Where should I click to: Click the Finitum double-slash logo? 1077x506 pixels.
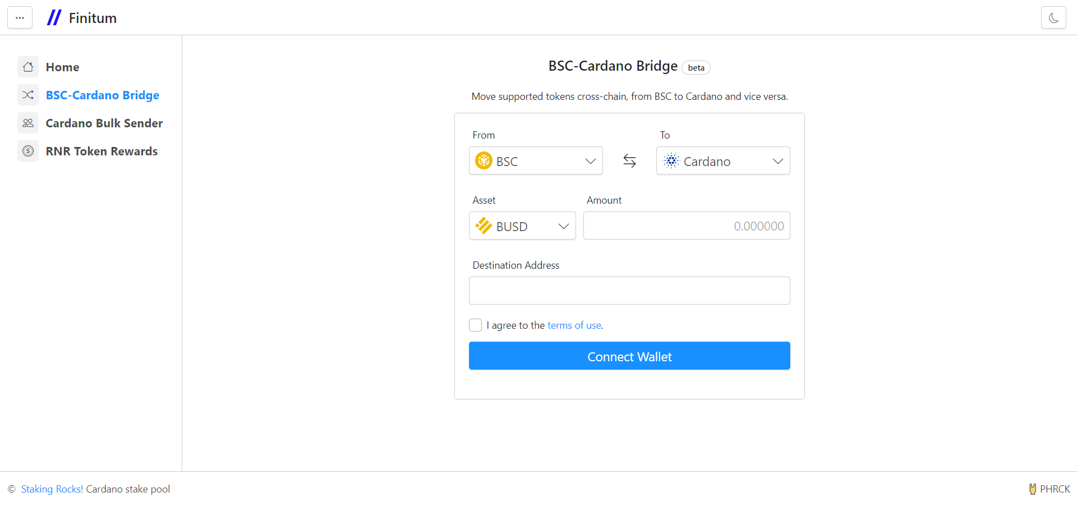[54, 18]
